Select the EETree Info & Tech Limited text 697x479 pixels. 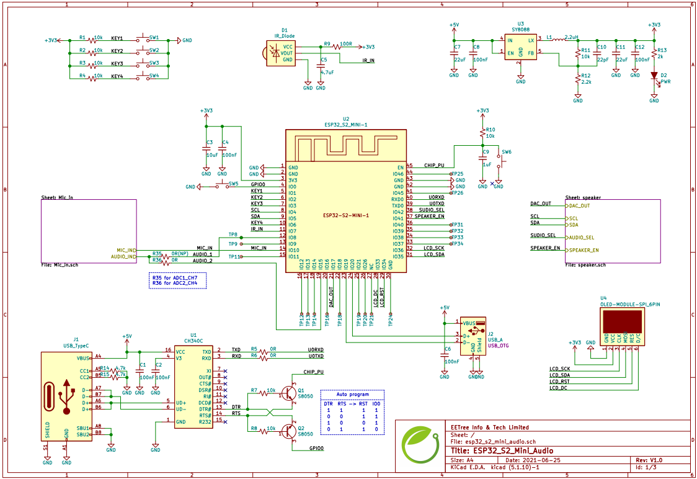pyautogui.click(x=490, y=428)
